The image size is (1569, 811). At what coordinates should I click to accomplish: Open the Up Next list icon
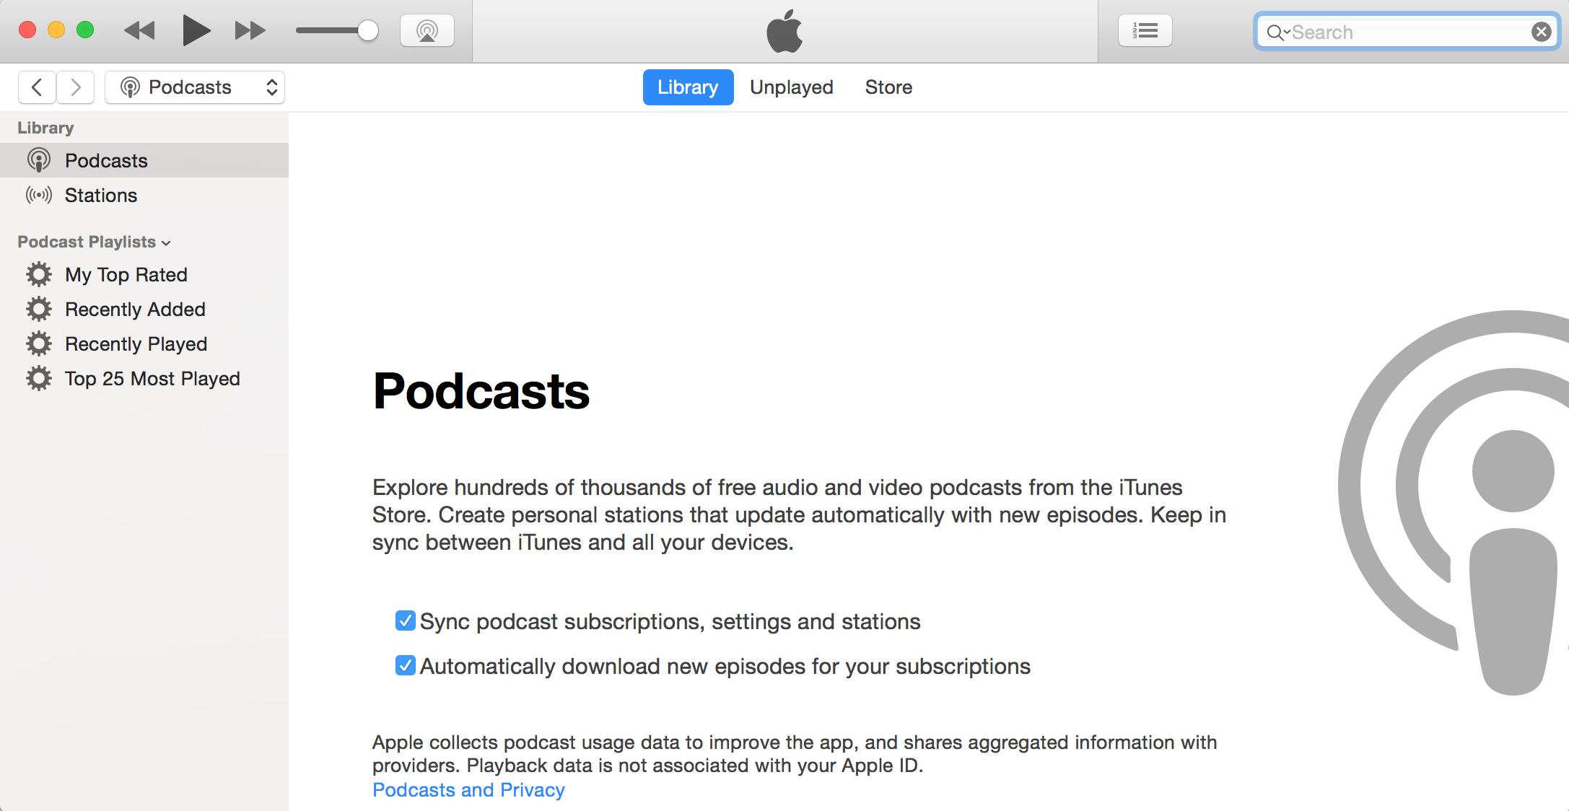point(1145,31)
